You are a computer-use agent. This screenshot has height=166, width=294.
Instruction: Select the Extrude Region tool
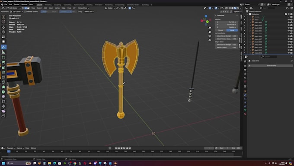coord(3,62)
